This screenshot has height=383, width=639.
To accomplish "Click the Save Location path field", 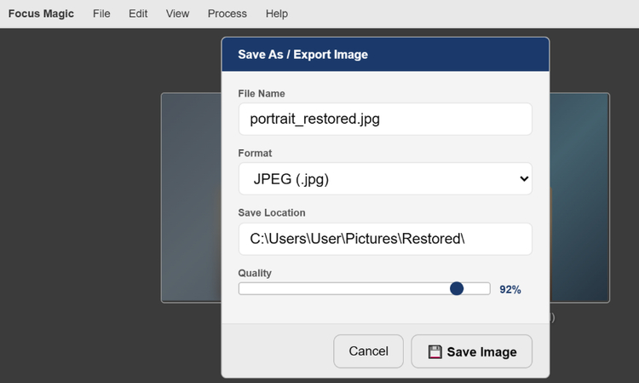I will 385,239.
